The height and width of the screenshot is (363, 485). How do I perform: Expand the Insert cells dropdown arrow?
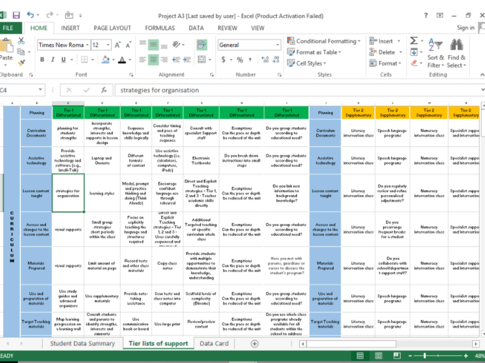[x=399, y=41]
